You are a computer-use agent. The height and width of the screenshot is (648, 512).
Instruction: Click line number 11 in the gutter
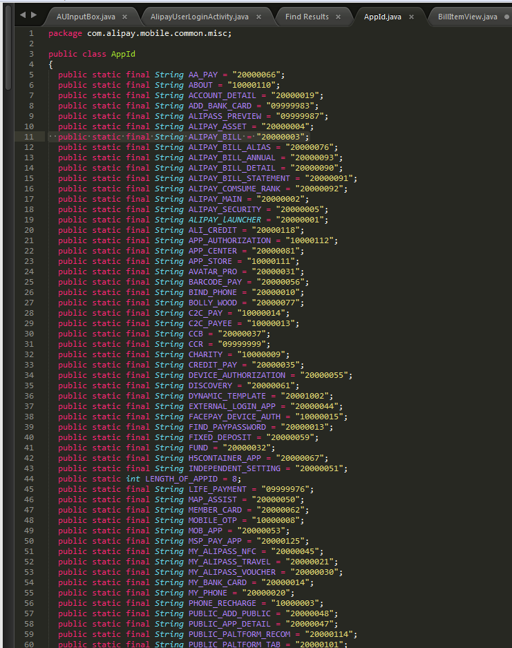pos(29,137)
